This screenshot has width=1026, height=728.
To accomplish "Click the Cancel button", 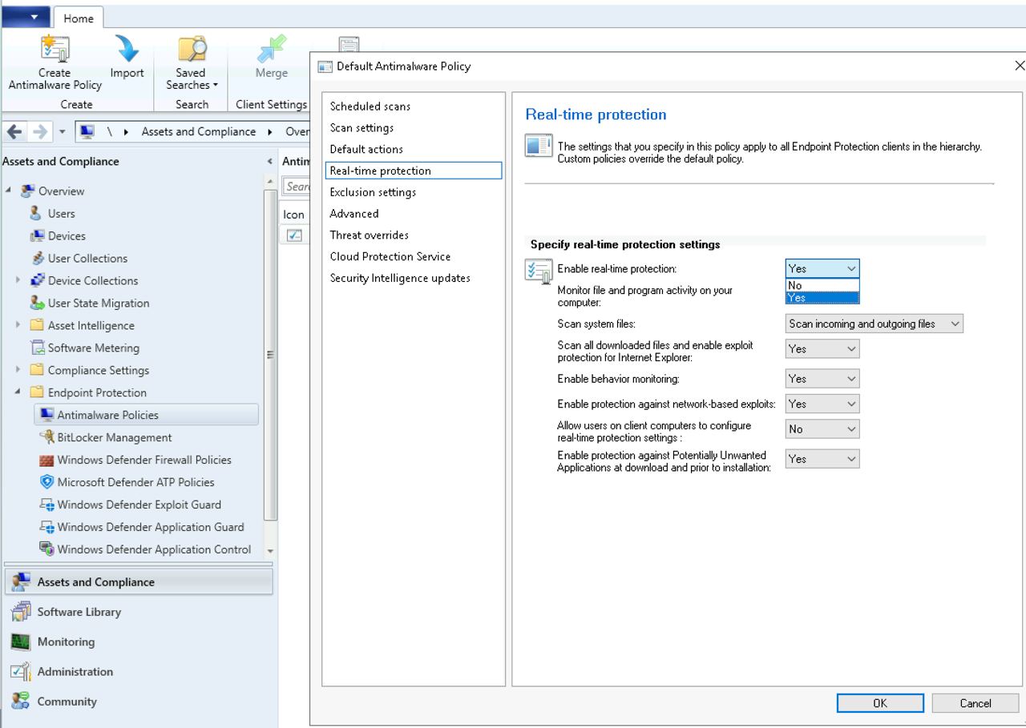I will point(976,703).
